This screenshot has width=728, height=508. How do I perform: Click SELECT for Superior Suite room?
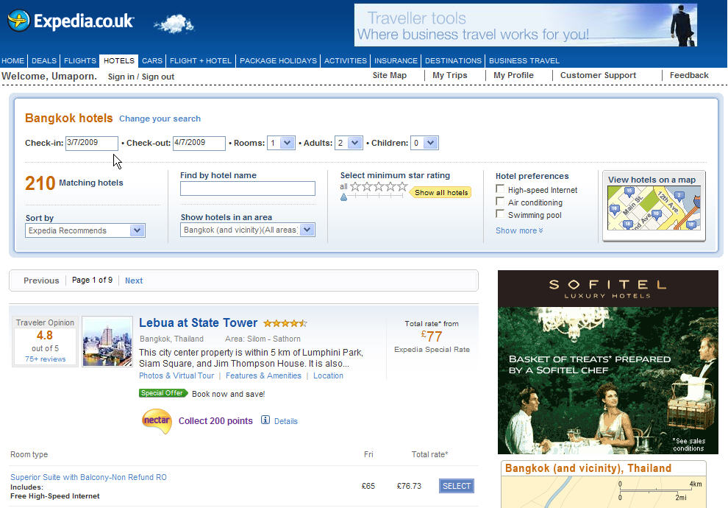[x=457, y=486]
